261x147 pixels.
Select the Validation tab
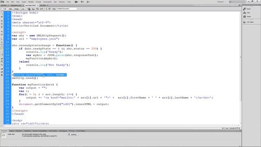[27, 131]
